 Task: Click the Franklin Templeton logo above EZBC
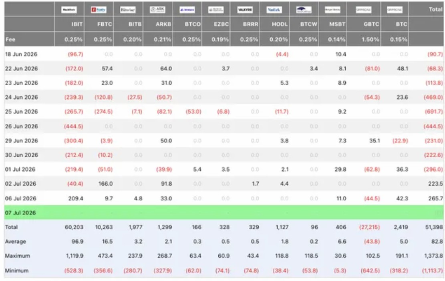pyautogui.click(x=216, y=10)
